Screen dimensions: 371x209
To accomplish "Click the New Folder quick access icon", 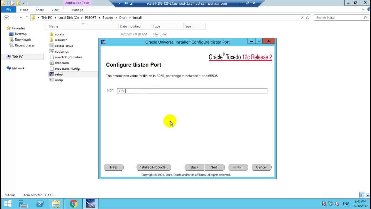I will [x=18, y=3].
